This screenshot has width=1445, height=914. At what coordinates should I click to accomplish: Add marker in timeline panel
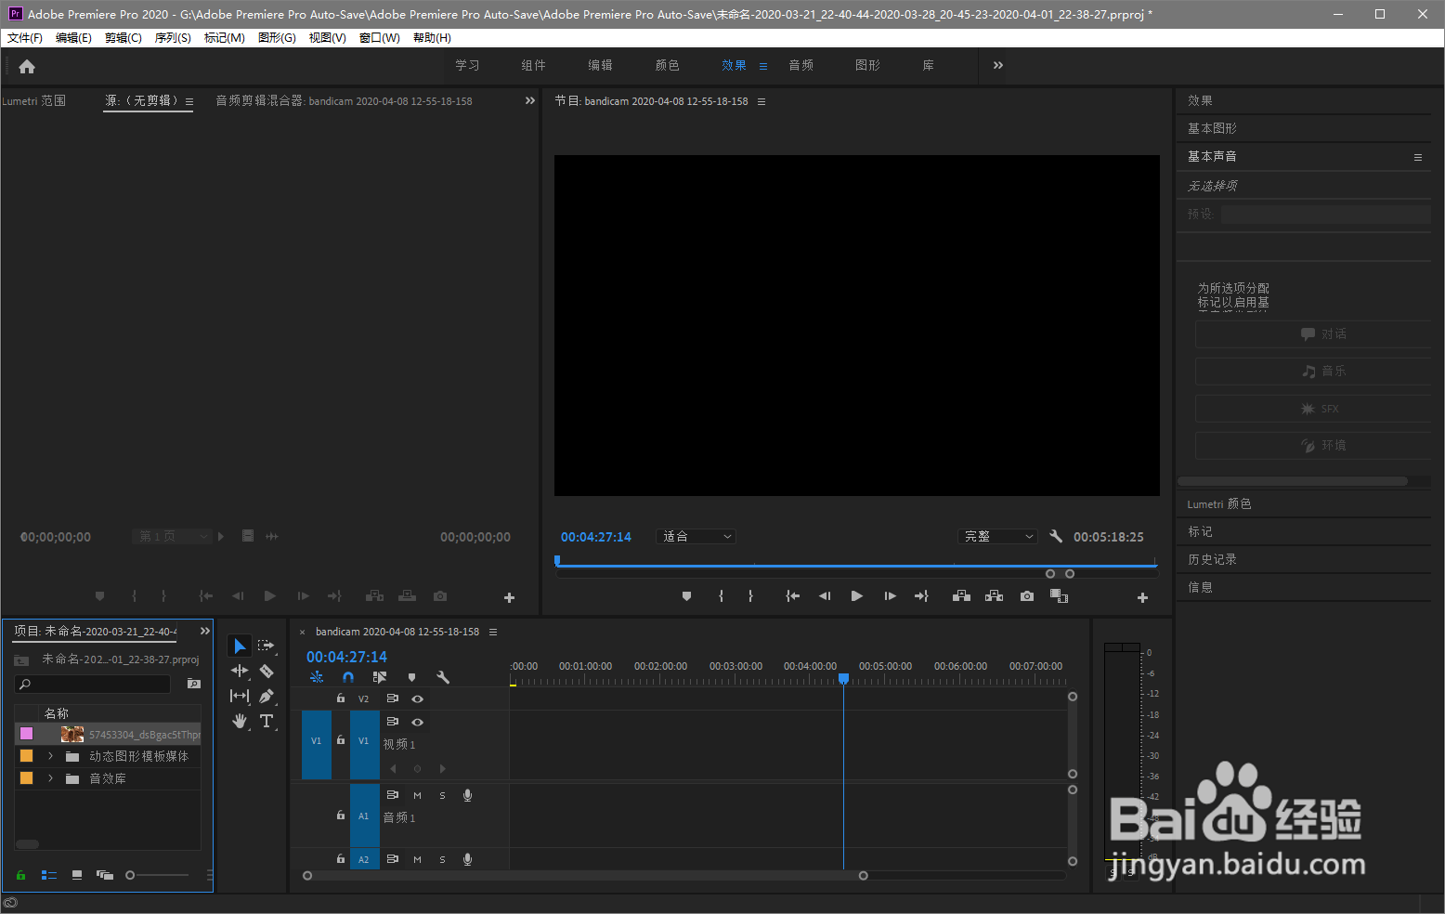(411, 677)
